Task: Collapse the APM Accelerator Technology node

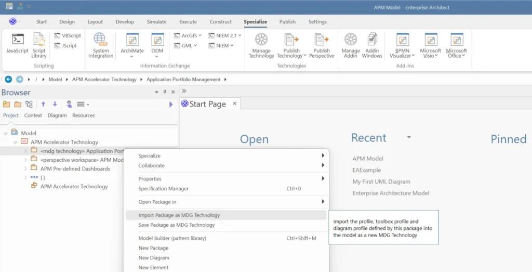Action: (15, 143)
